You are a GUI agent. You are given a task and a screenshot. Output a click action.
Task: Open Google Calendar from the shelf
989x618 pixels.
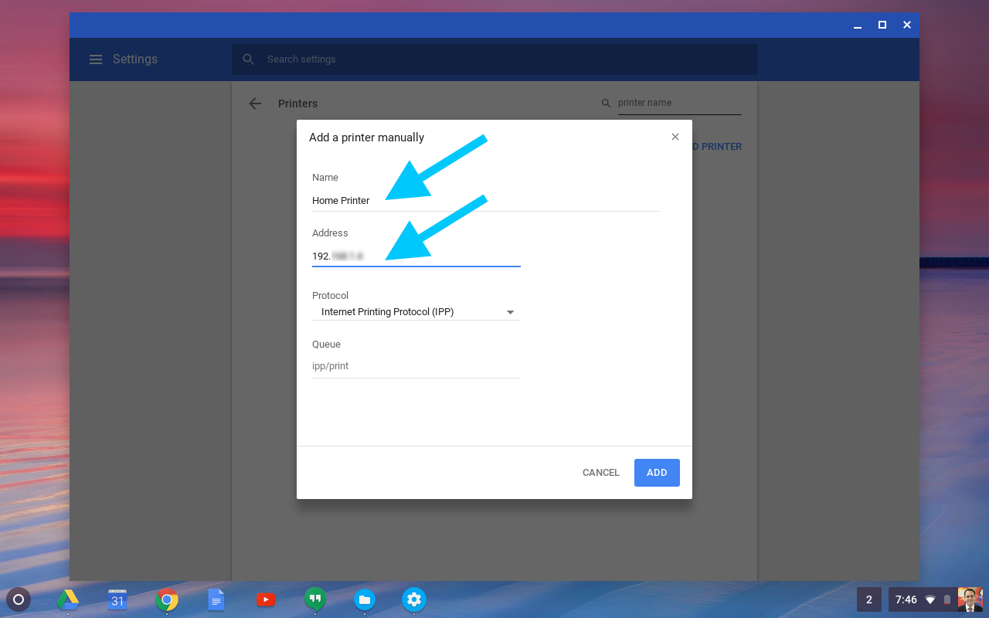117,599
